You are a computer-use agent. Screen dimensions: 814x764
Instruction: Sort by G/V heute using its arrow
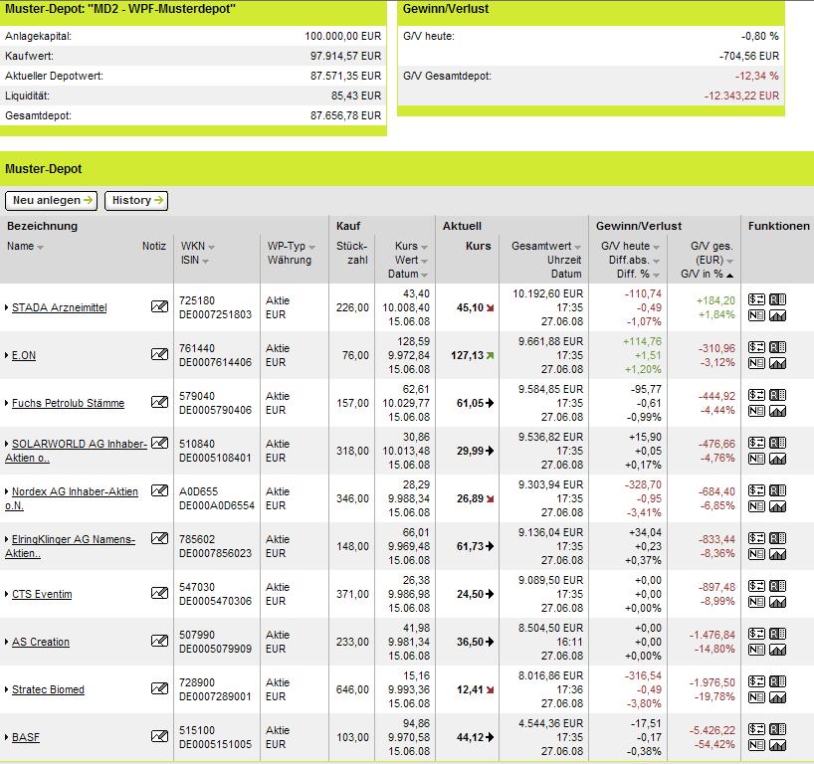click(656, 248)
